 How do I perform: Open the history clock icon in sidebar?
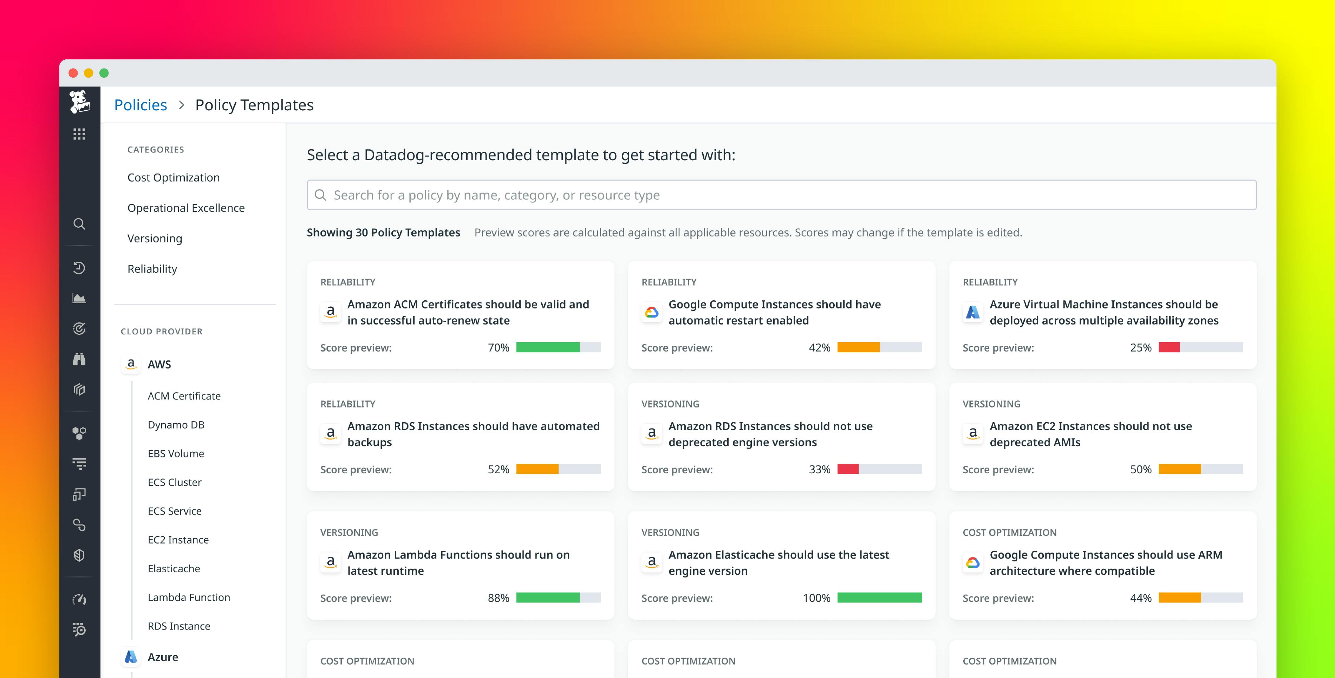pyautogui.click(x=79, y=267)
